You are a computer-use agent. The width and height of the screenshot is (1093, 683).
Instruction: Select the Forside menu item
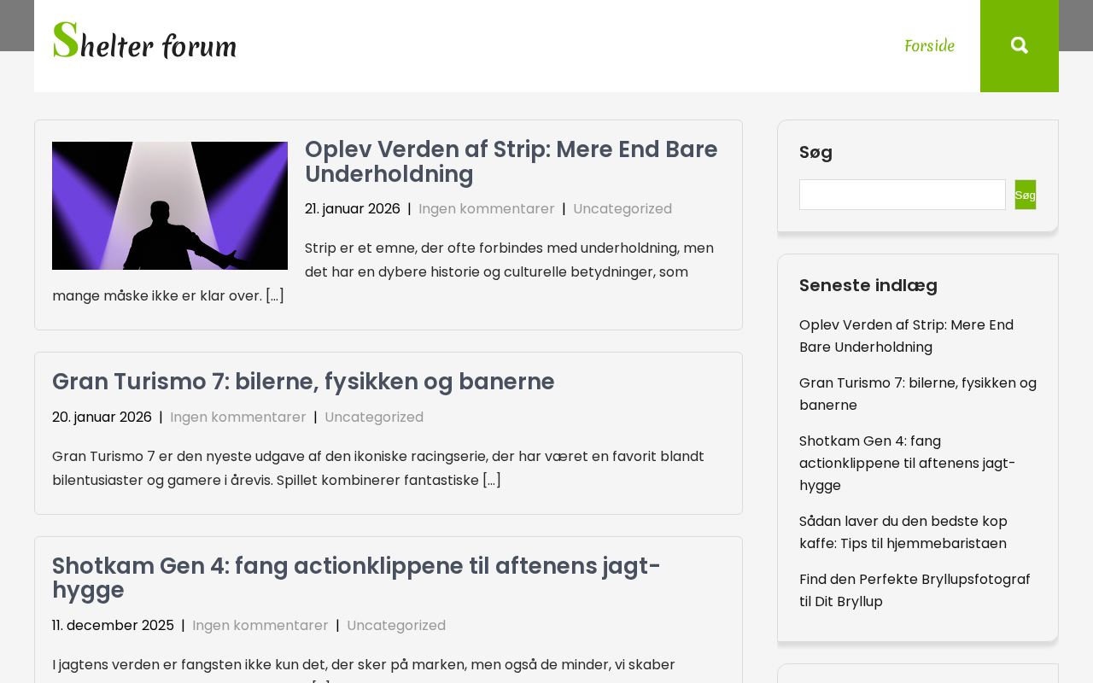(929, 46)
